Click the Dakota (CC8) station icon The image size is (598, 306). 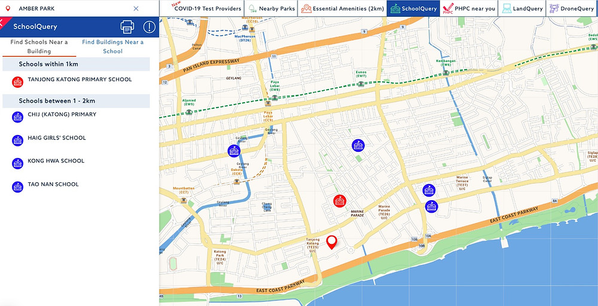click(237, 181)
